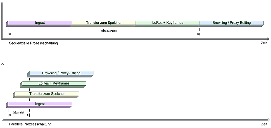This screenshot has height=128, width=271.
Task: Click the Δt sequenziell duration label
Action: coord(109,31)
